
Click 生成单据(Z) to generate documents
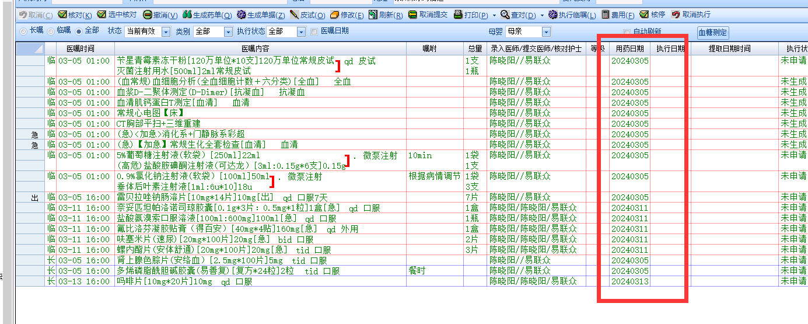click(x=261, y=15)
